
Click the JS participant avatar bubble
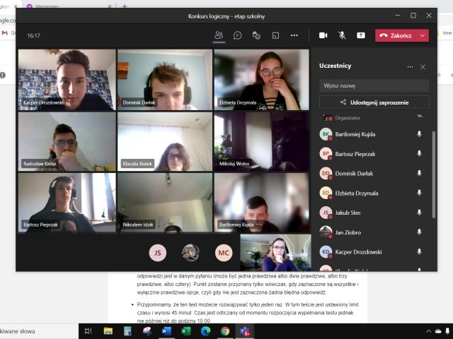click(x=158, y=253)
